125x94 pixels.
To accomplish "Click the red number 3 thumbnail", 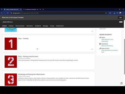I will 11,80.
